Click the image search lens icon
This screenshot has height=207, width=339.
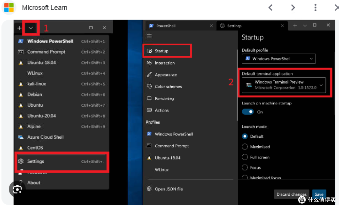(17, 189)
